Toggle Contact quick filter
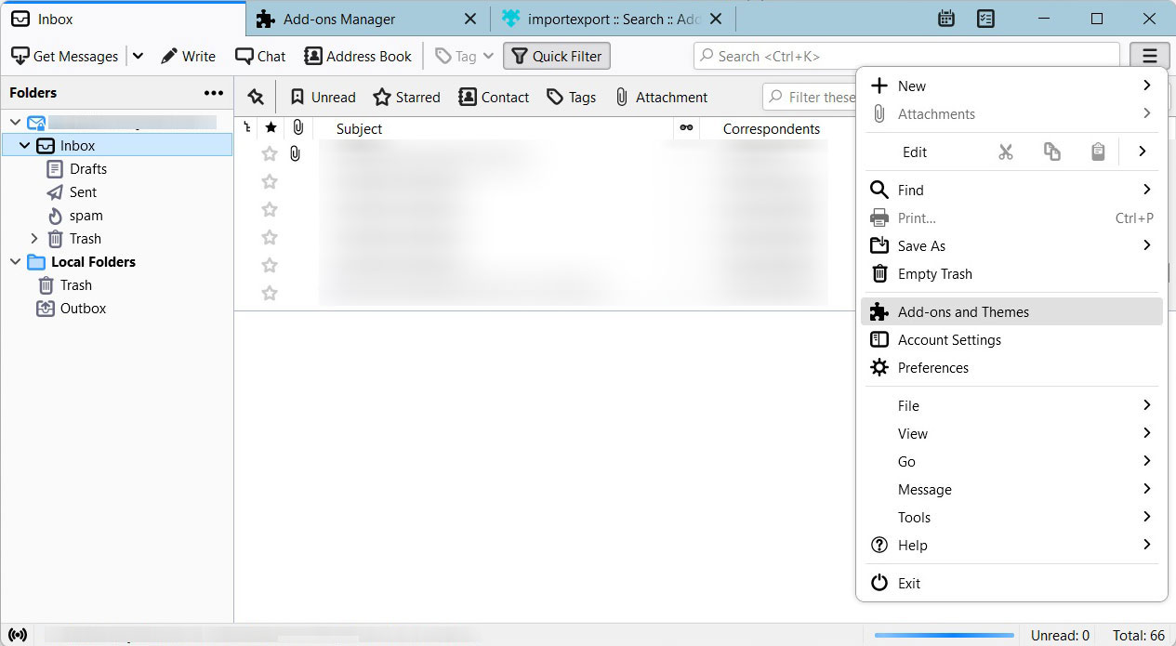Image resolution: width=1176 pixels, height=646 pixels. click(x=494, y=97)
